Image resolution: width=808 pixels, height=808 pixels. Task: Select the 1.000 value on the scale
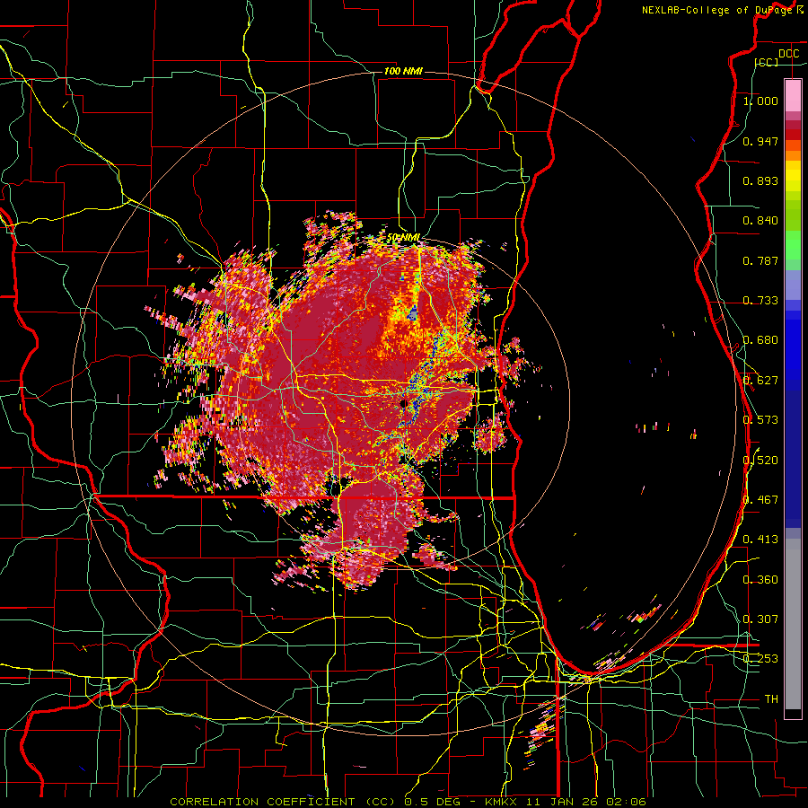point(760,101)
